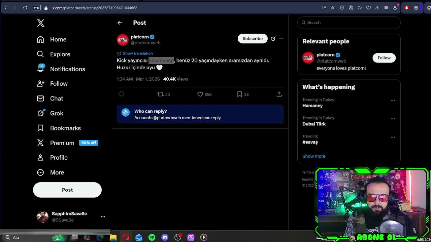This screenshot has width=431, height=242.
Task: Open options for #savaş trend
Action: 393,137
